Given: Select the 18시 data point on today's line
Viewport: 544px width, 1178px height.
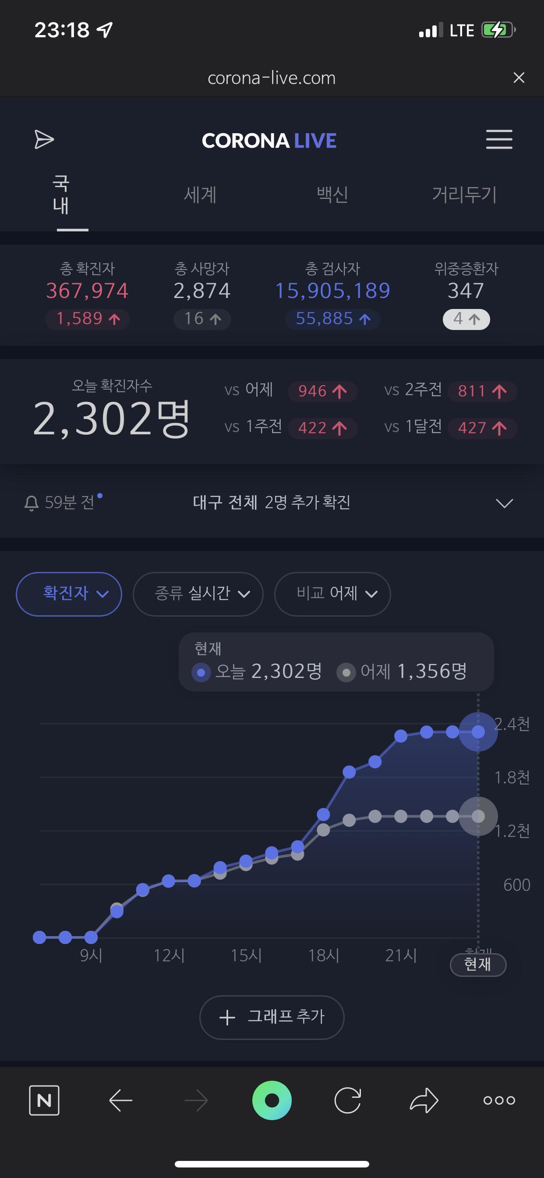Looking at the screenshot, I should tap(323, 814).
